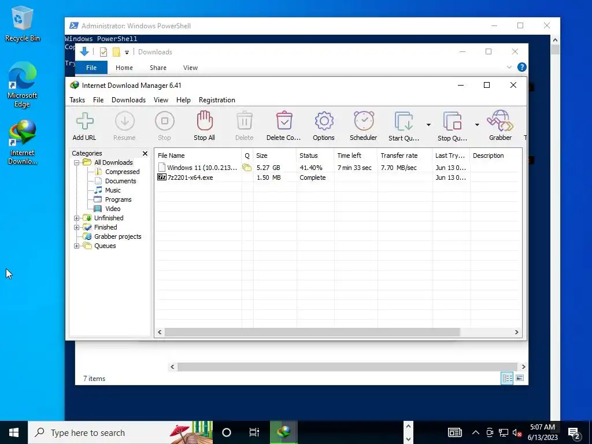The image size is (592, 444).
Task: Click the Stop toolbar icon
Action: coord(165,121)
